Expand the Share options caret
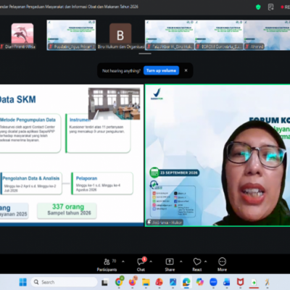 181,262
